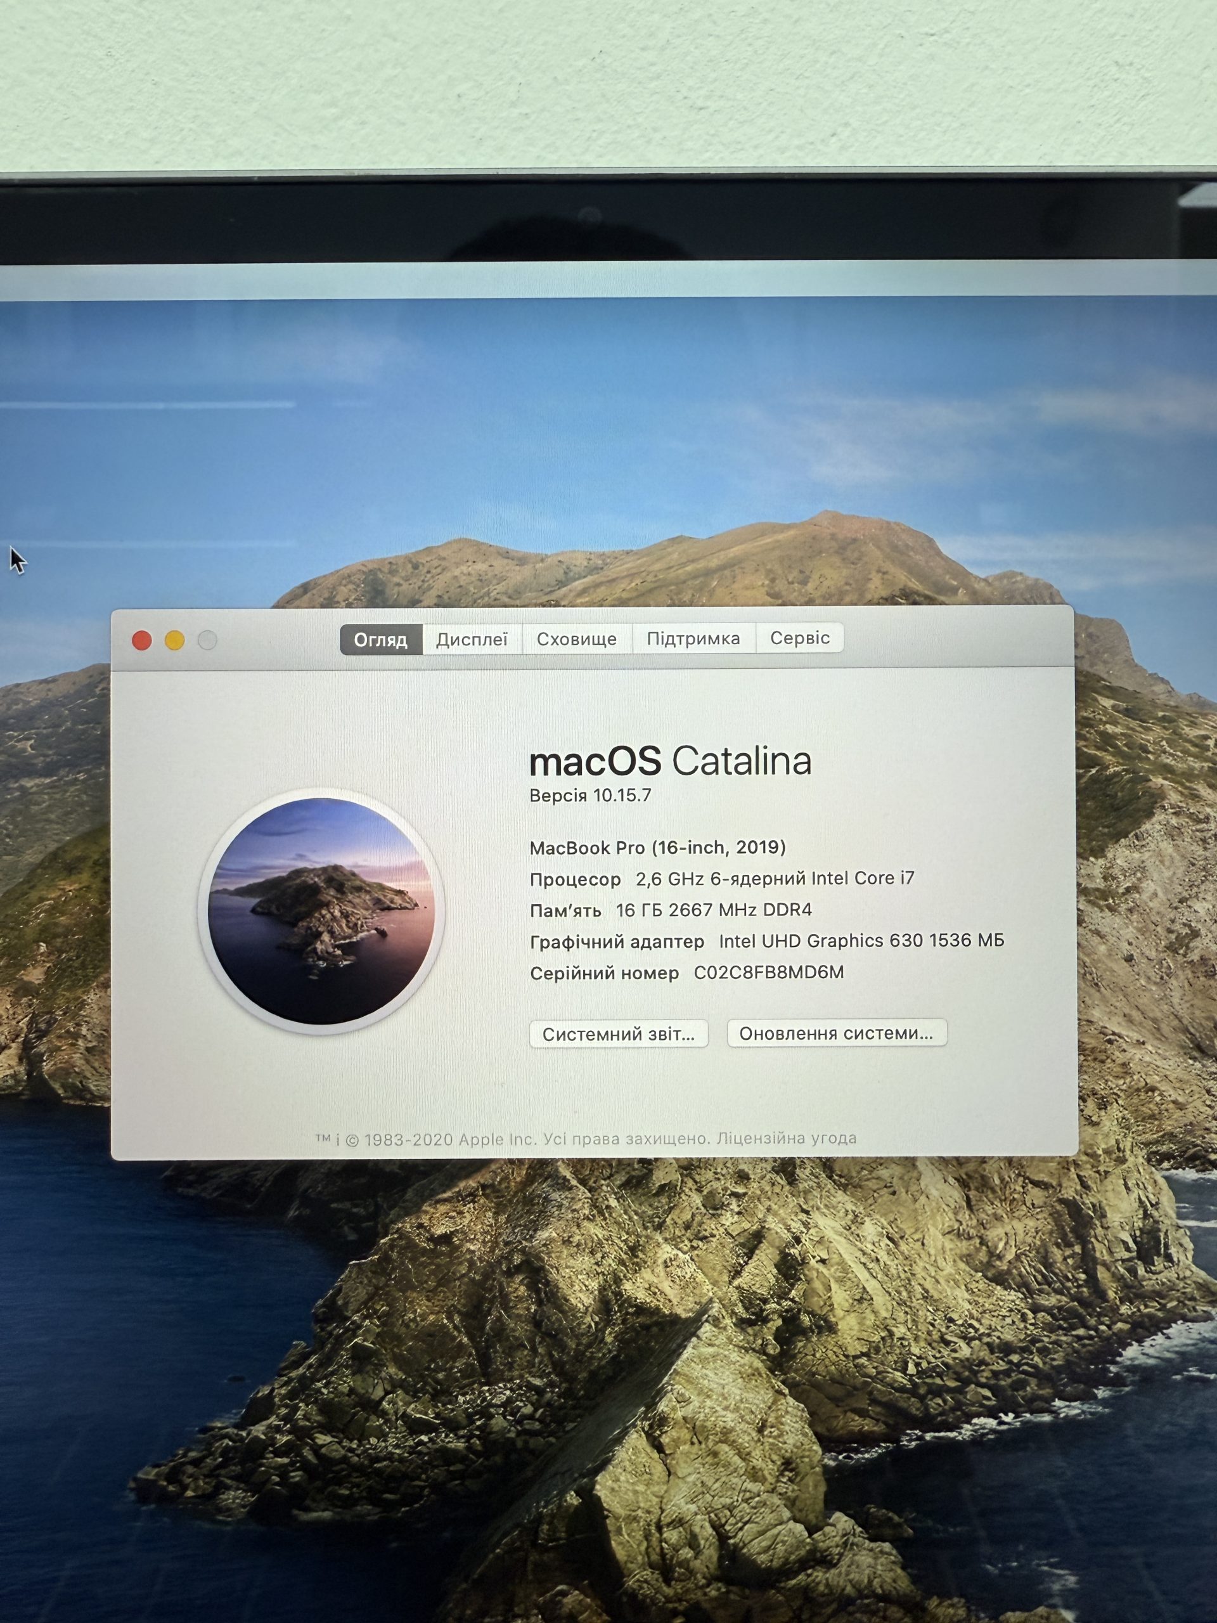The width and height of the screenshot is (1217, 1623).
Task: Click the macOS Catalina heading
Action: pos(671,761)
